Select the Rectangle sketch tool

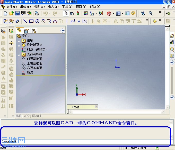click(x=31, y=21)
